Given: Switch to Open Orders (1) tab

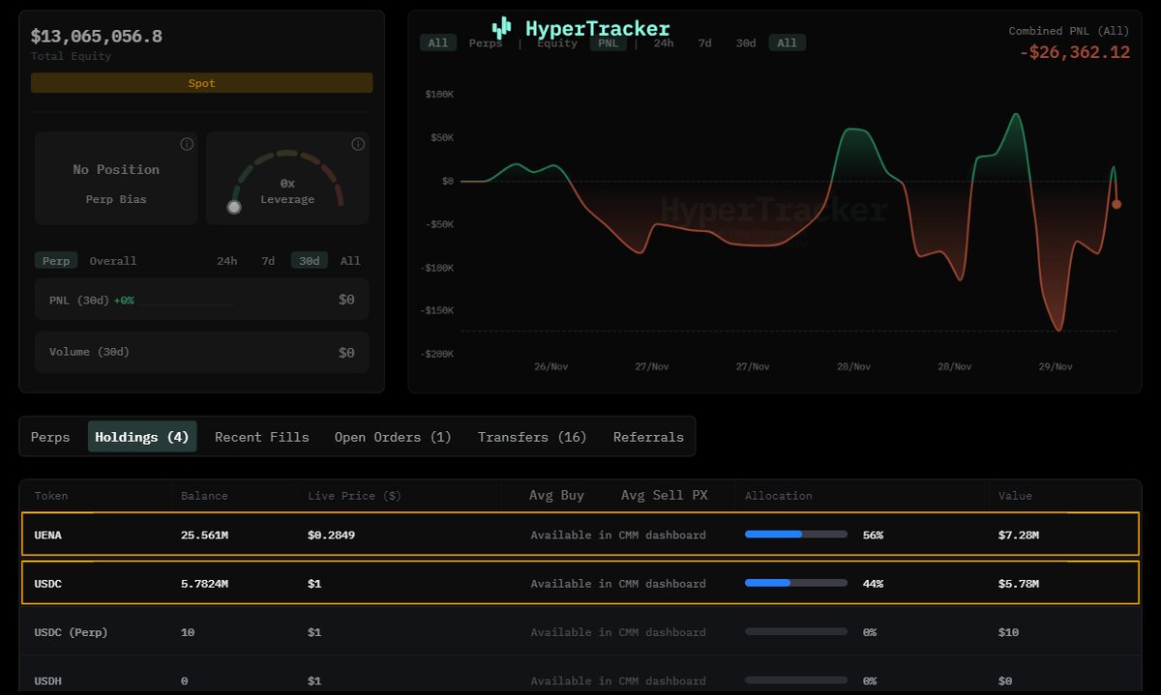Looking at the screenshot, I should coord(393,437).
